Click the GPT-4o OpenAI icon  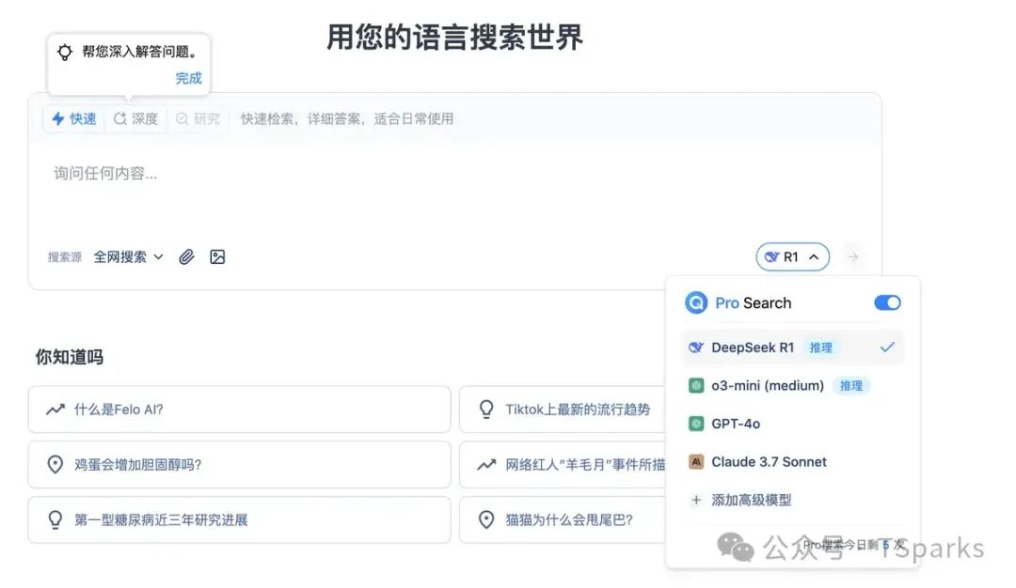coord(696,424)
